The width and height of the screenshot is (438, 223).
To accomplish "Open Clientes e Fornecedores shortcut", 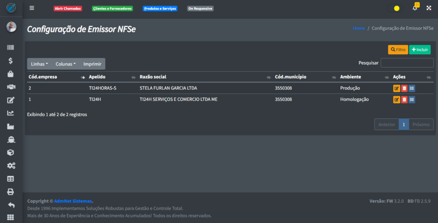I will [112, 9].
